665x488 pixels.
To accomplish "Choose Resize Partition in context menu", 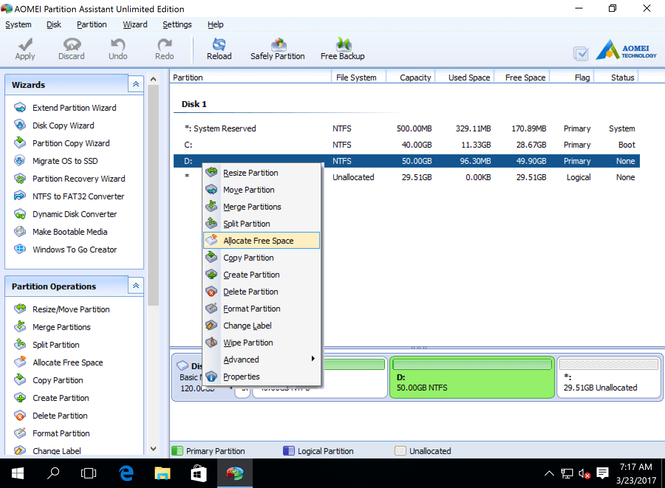I will (x=262, y=173).
